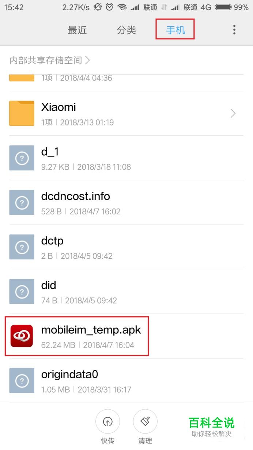This screenshot has height=450, width=253.
Task: Open the dcdncost.info file
Action: coord(126,202)
